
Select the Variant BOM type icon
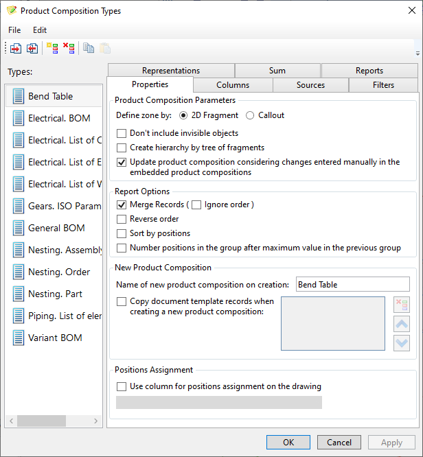pos(19,338)
